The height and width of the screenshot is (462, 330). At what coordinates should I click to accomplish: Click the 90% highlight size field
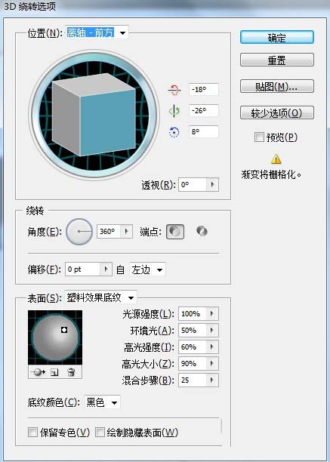pos(193,363)
